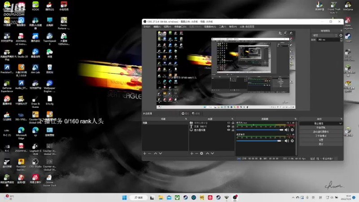Screen dimensions: 359x202
Task: Open OBS Studio desktop shortcut
Action: [35, 163]
